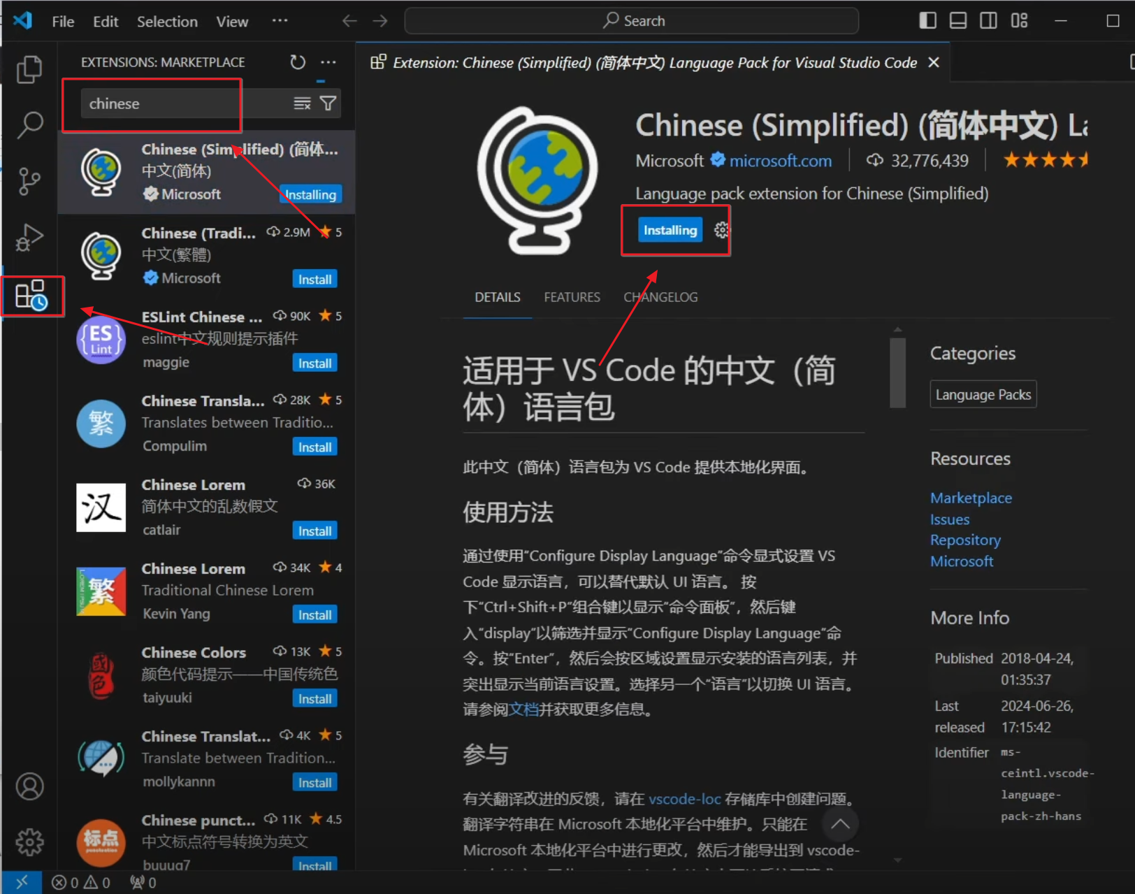Switch to the CHANGELOG tab
The height and width of the screenshot is (894, 1135).
(x=660, y=297)
